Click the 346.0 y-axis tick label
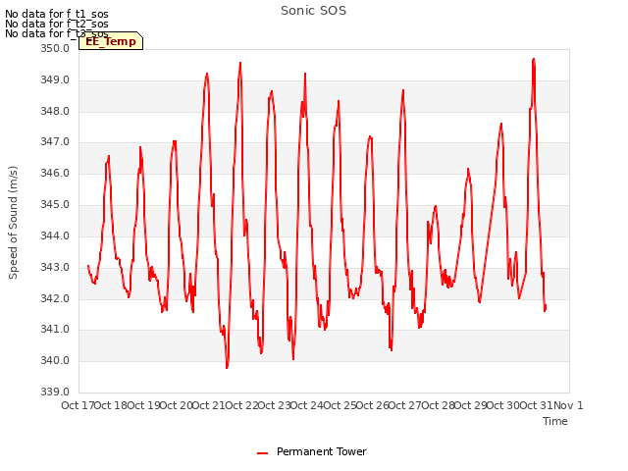The image size is (628, 471). point(55,173)
